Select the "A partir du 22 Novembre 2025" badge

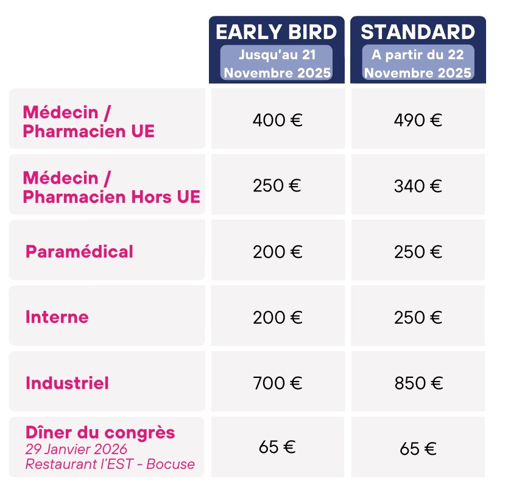[418, 63]
